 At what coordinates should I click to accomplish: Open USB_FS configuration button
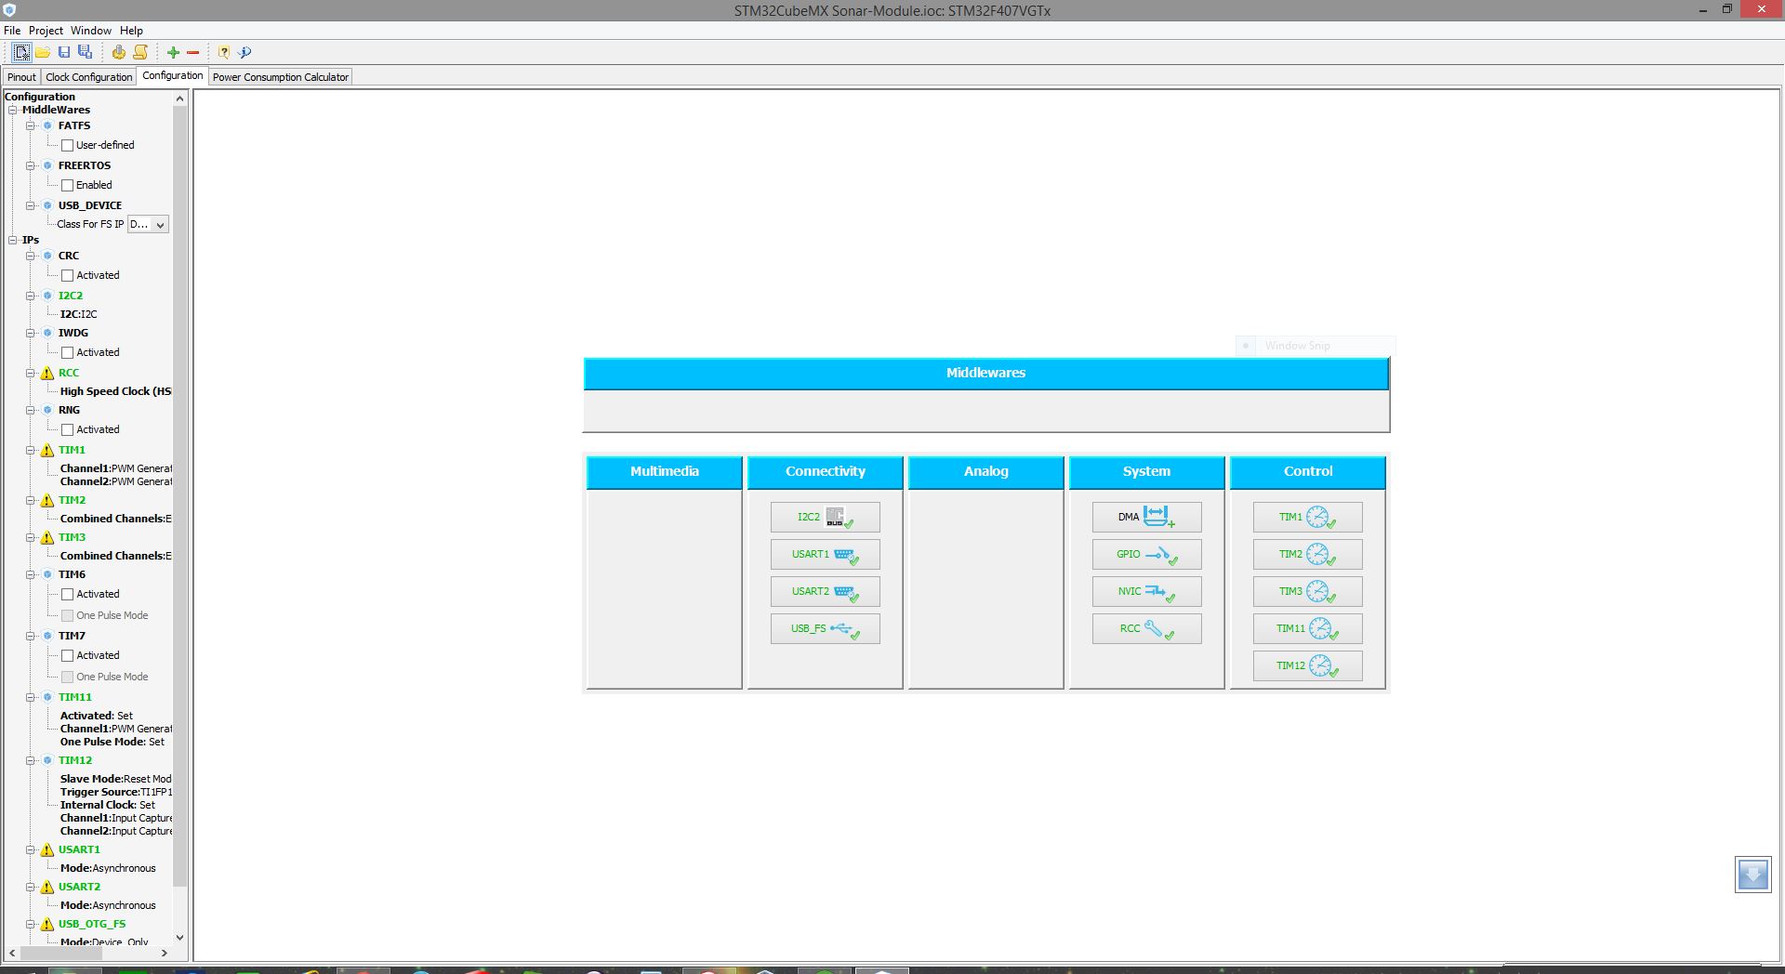click(x=825, y=628)
